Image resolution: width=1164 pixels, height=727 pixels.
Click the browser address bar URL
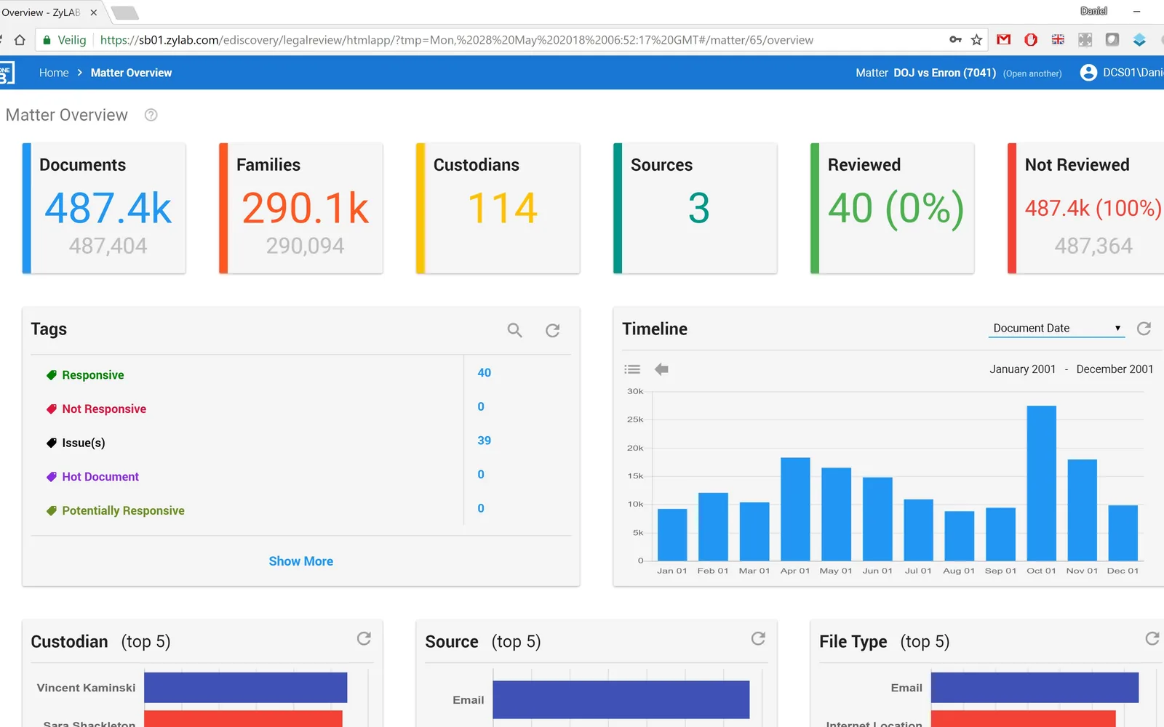(x=457, y=40)
